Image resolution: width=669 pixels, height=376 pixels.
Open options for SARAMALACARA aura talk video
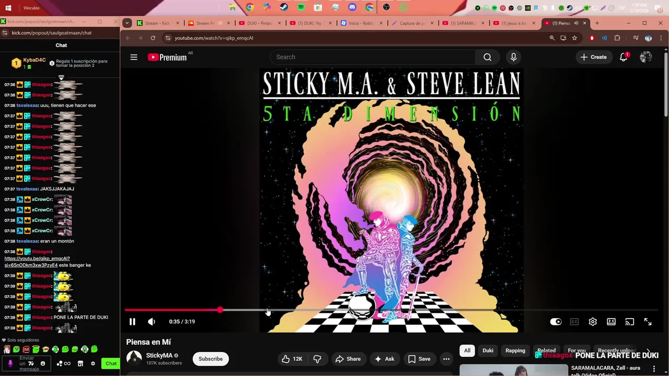654,369
